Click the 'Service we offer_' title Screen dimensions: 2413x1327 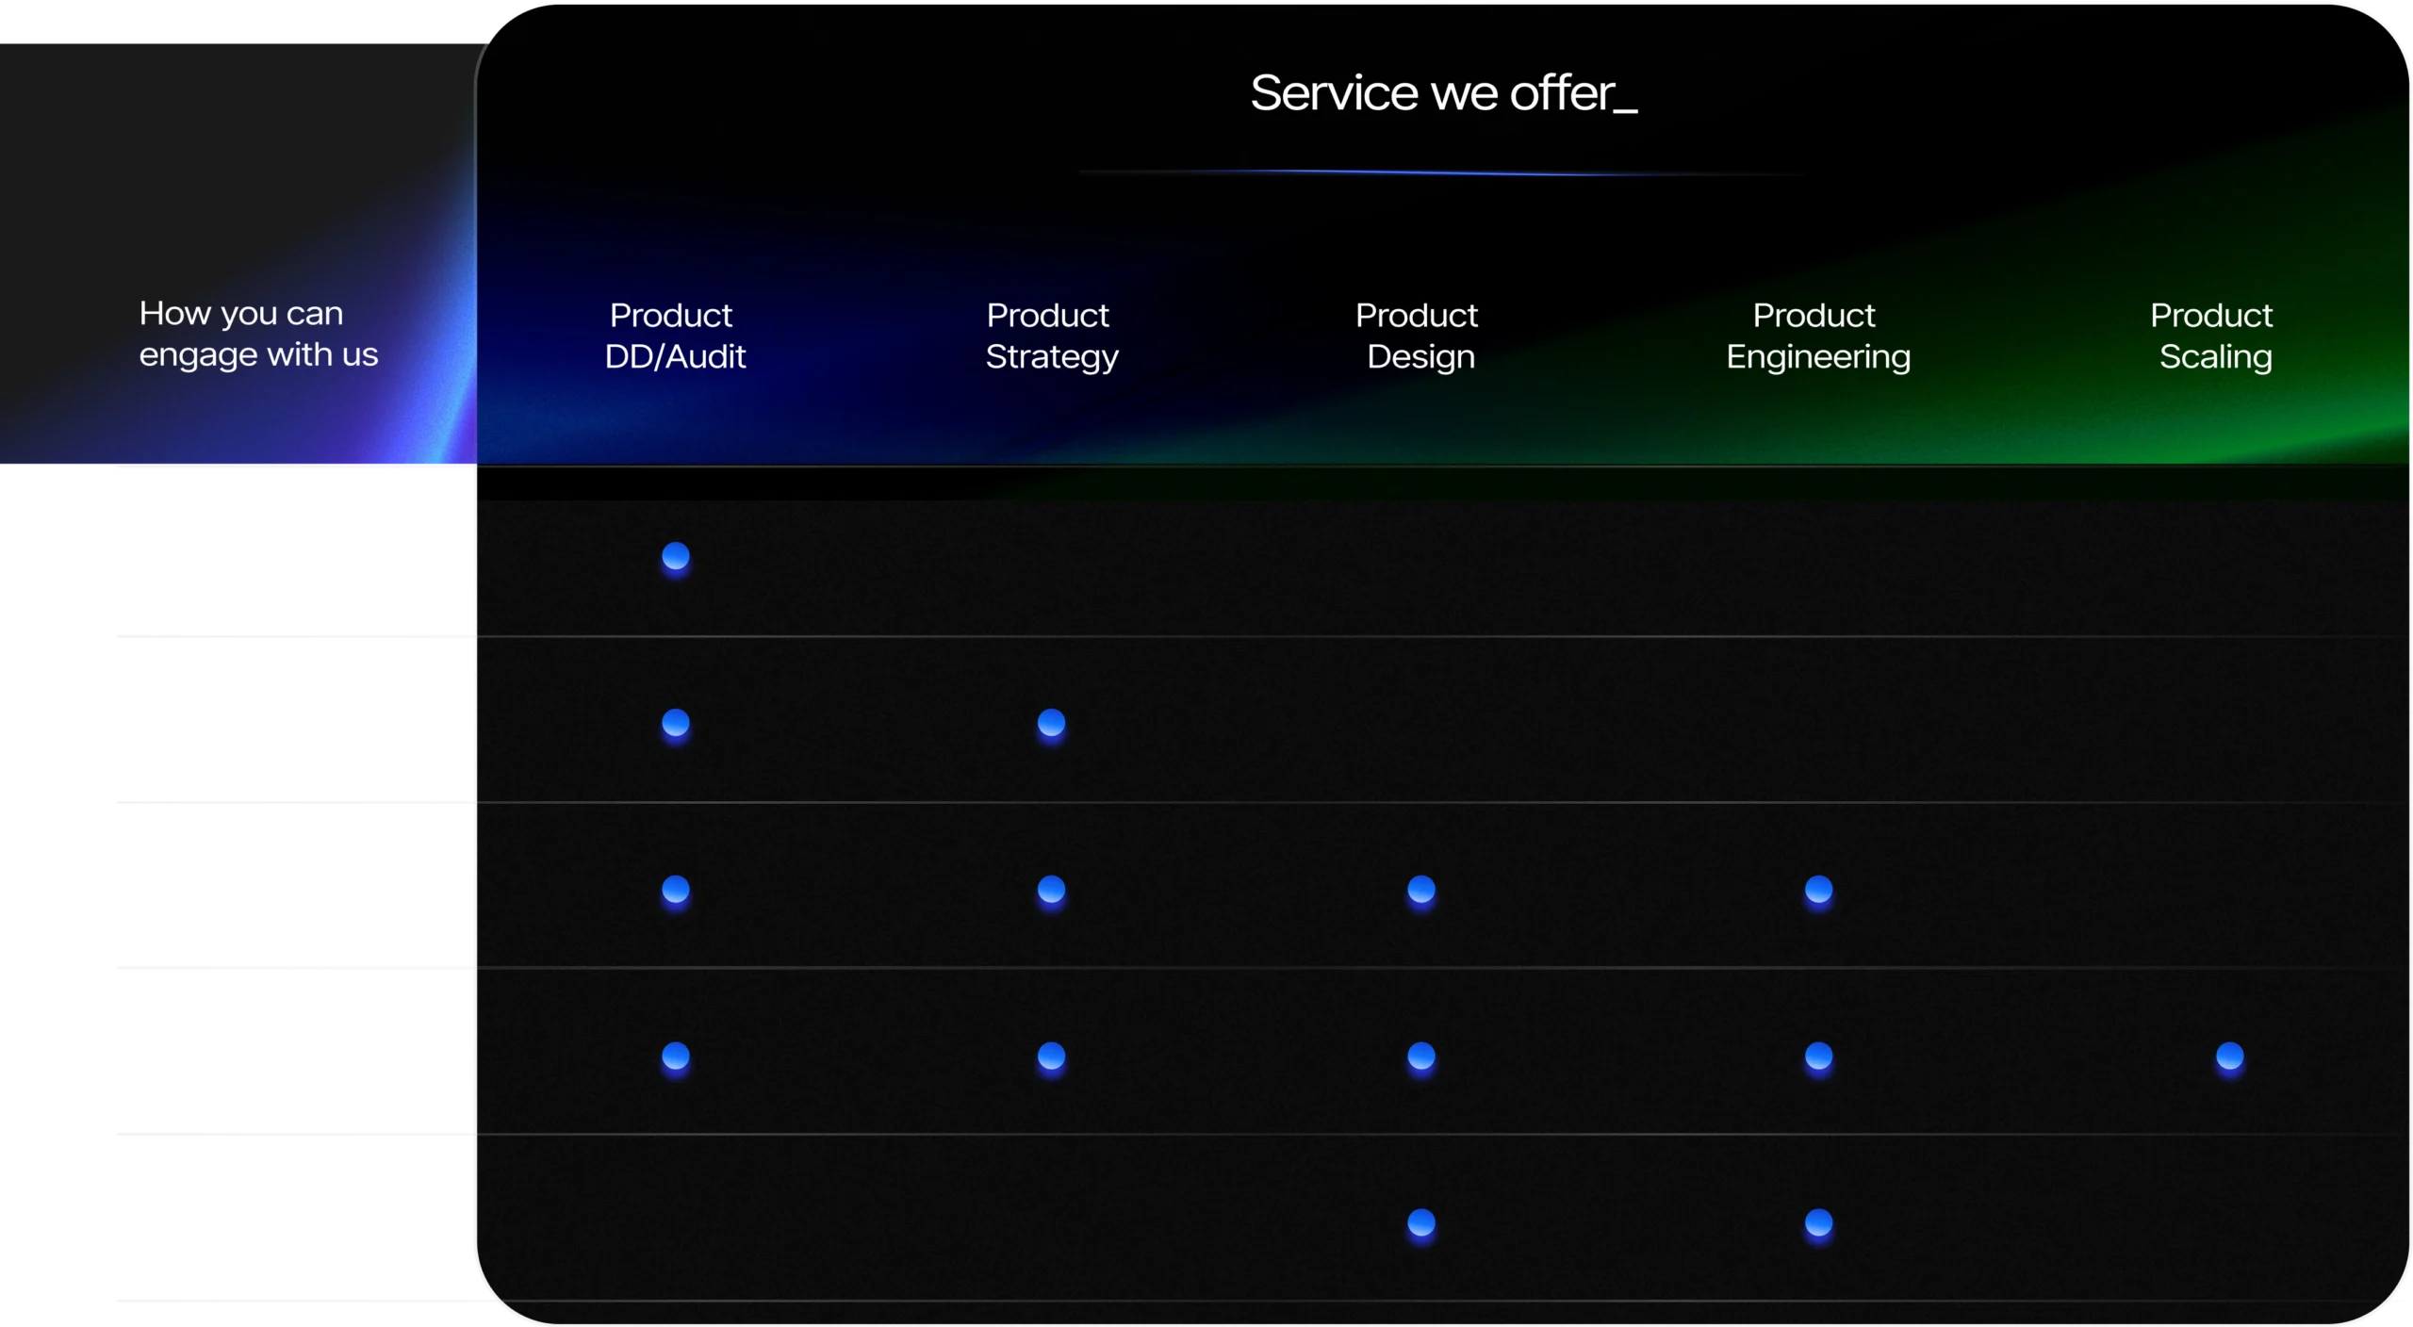[1443, 93]
